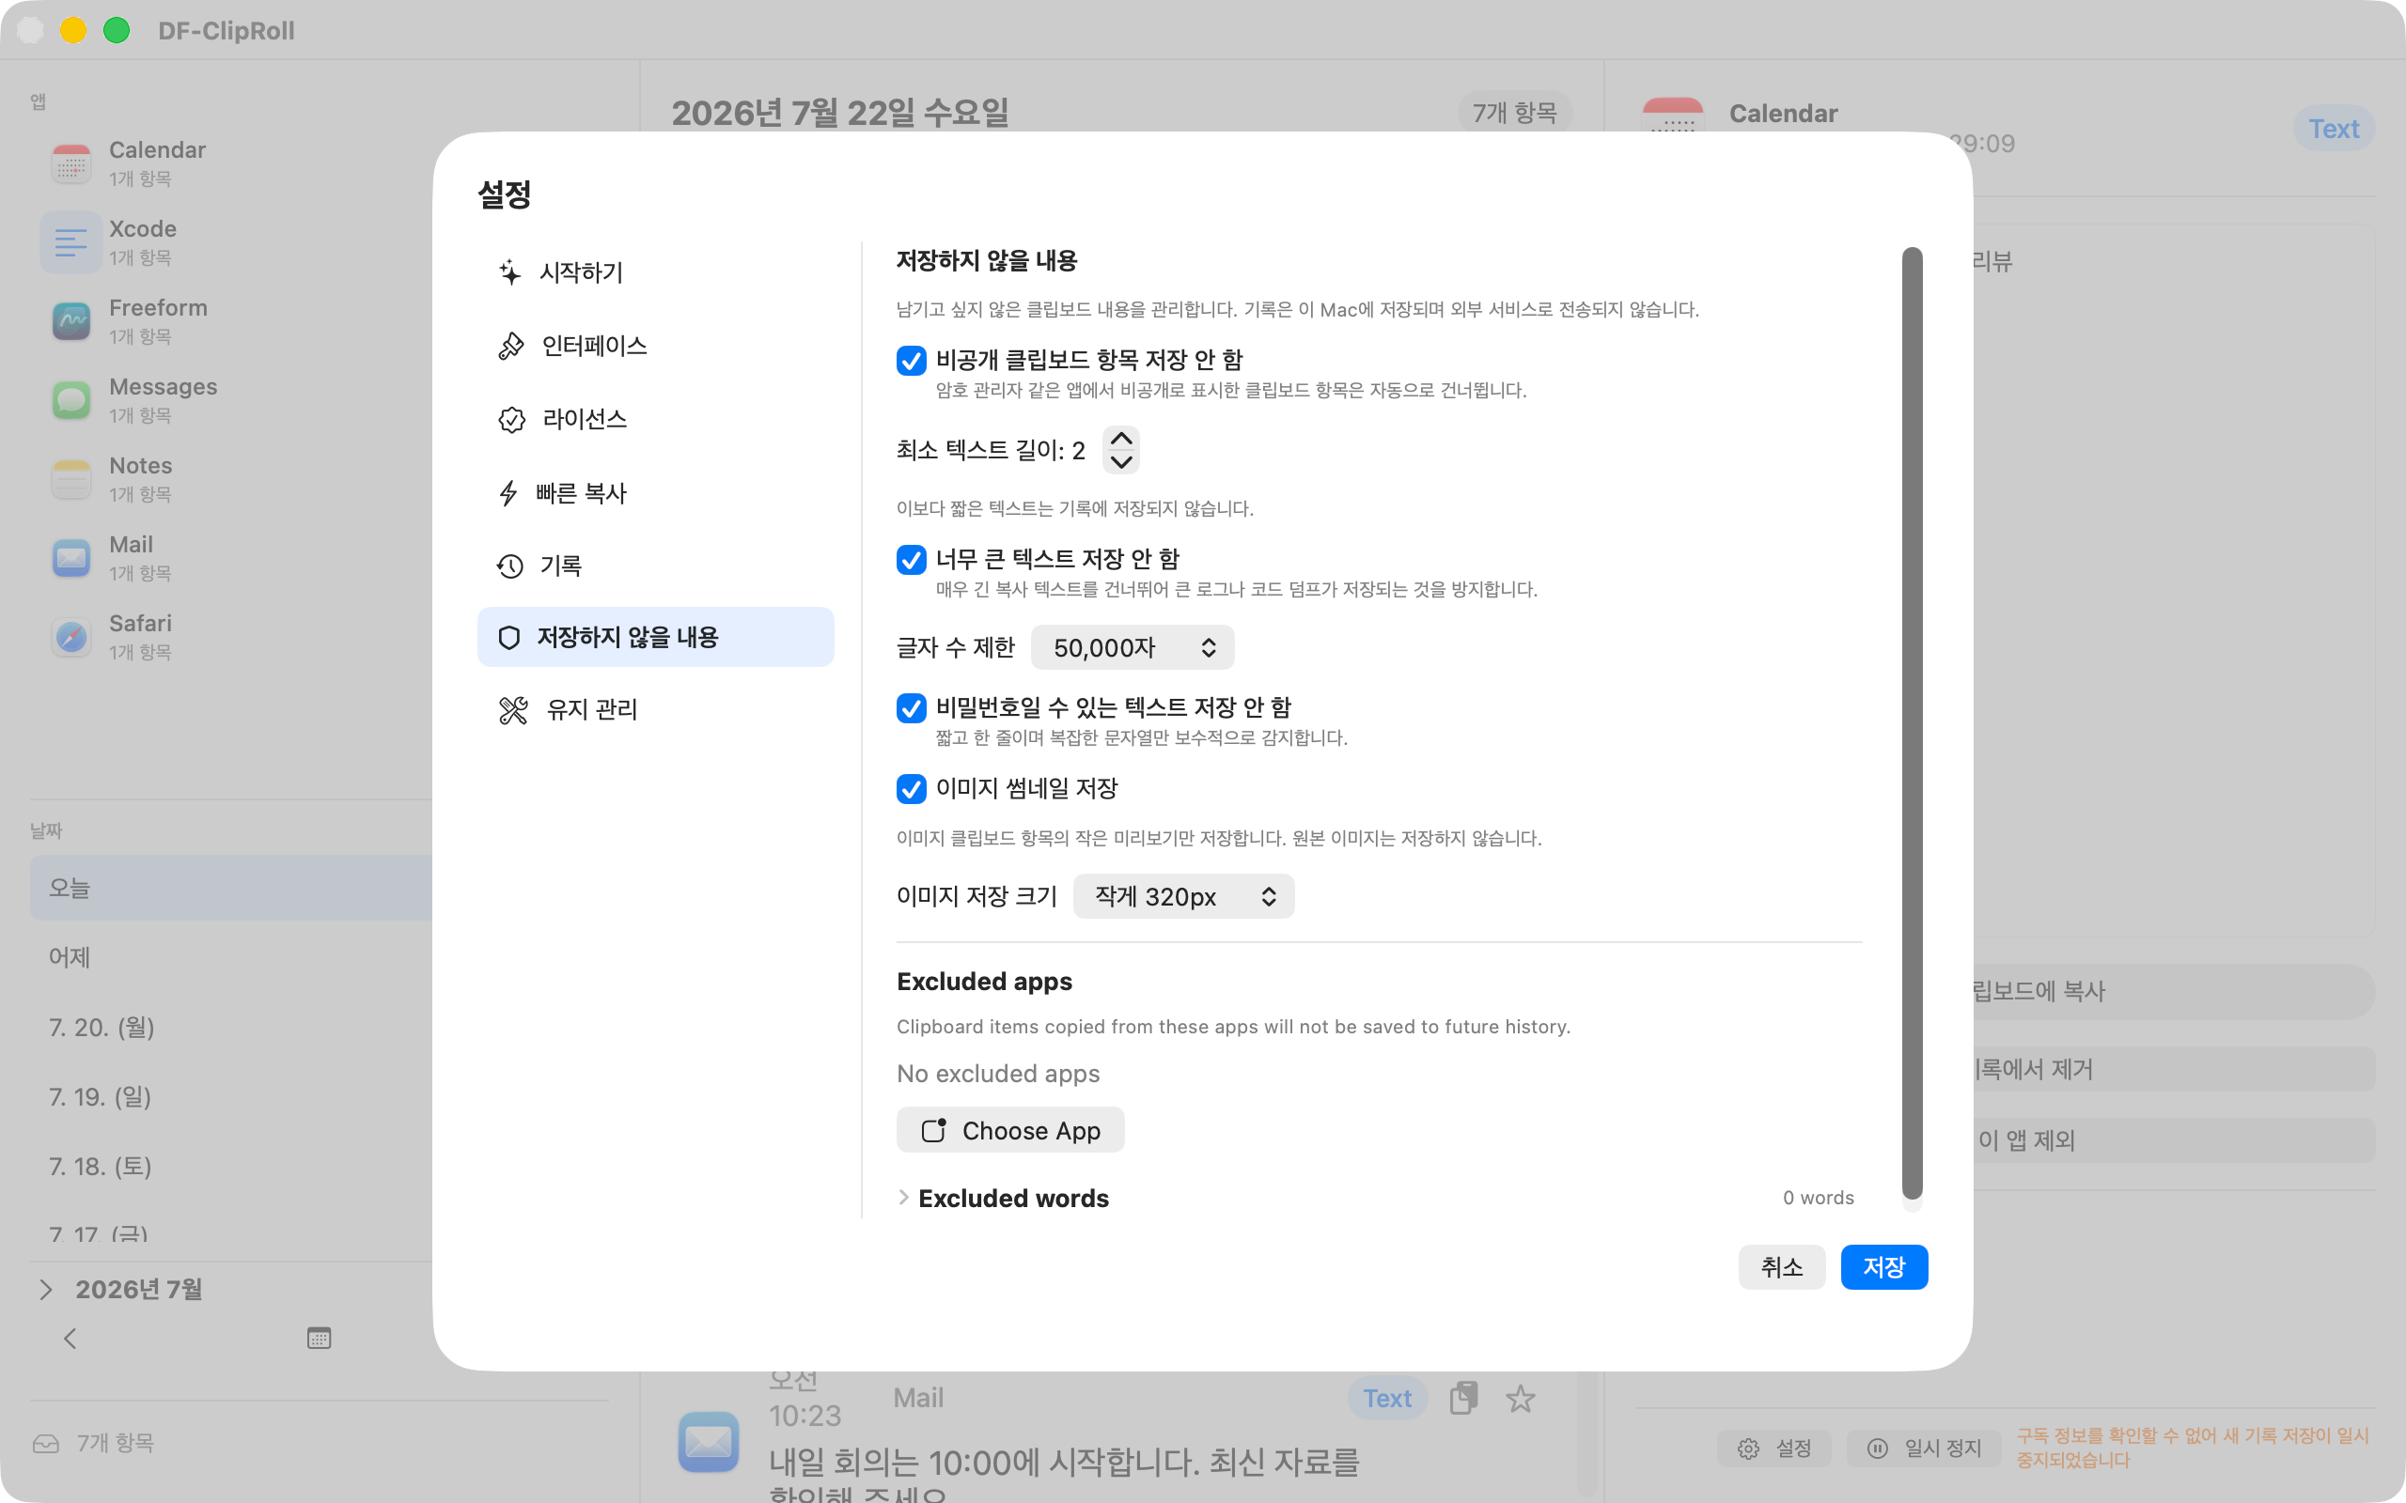
Task: Click the clock history icon beside 기록
Action: click(510, 566)
